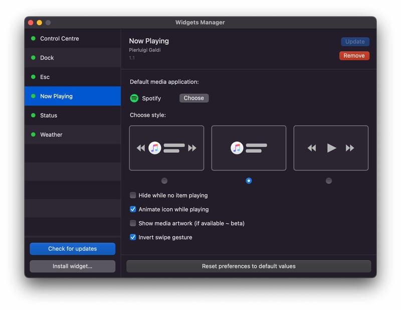
Task: Click the selected middle style radio button
Action: [x=249, y=181]
